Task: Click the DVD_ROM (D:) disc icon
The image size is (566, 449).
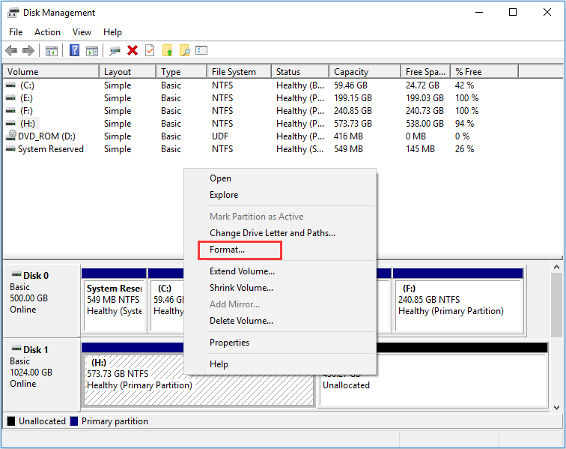Action: 11,136
